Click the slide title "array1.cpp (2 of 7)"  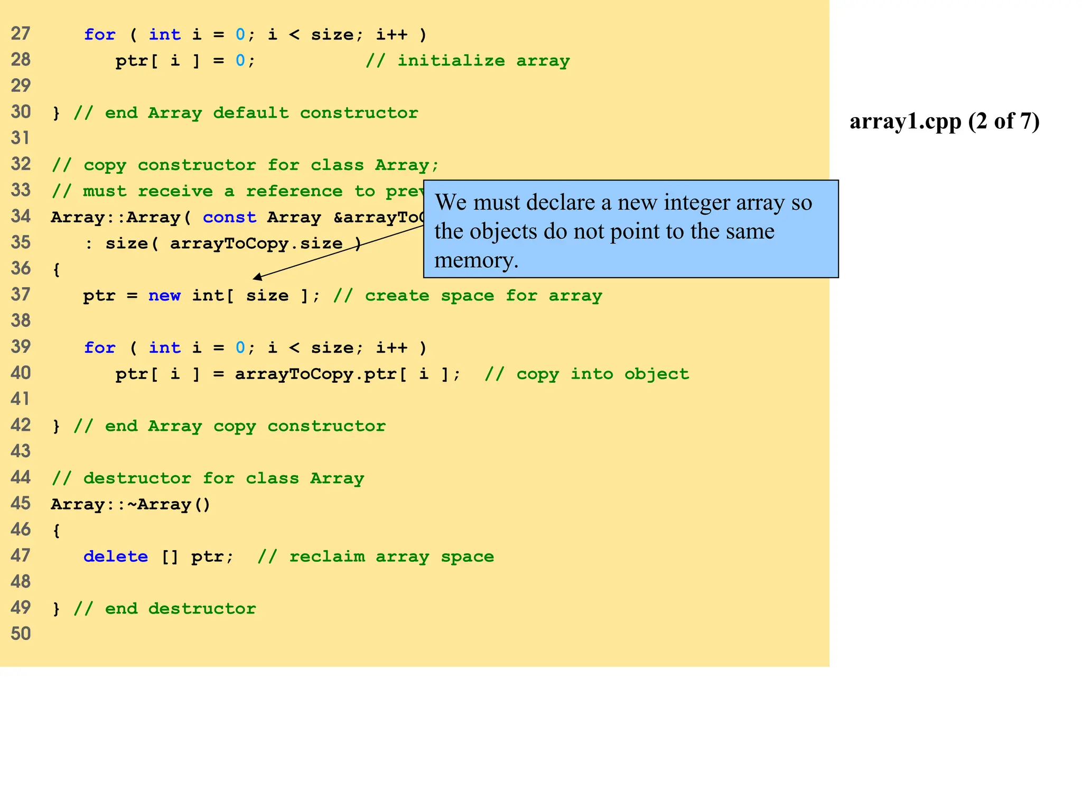point(944,121)
